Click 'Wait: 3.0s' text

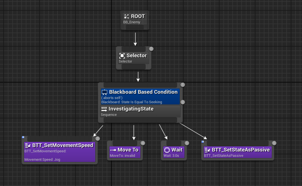point(171,156)
